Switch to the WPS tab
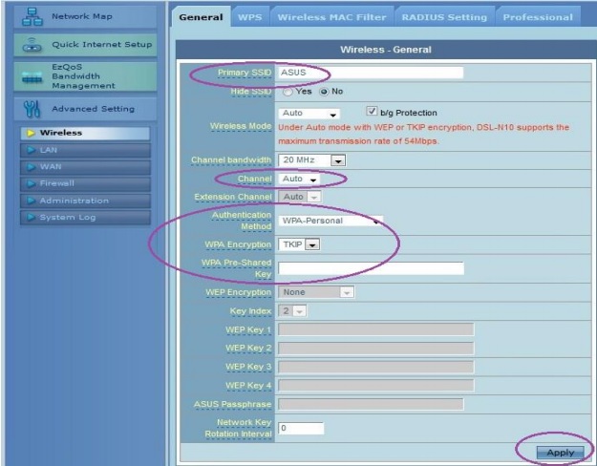The image size is (597, 466). (250, 17)
